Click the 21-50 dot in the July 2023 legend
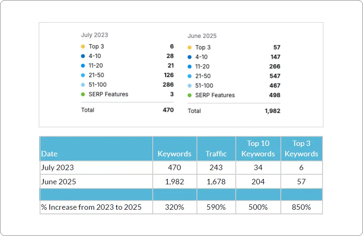363x236 pixels. pyautogui.click(x=83, y=75)
